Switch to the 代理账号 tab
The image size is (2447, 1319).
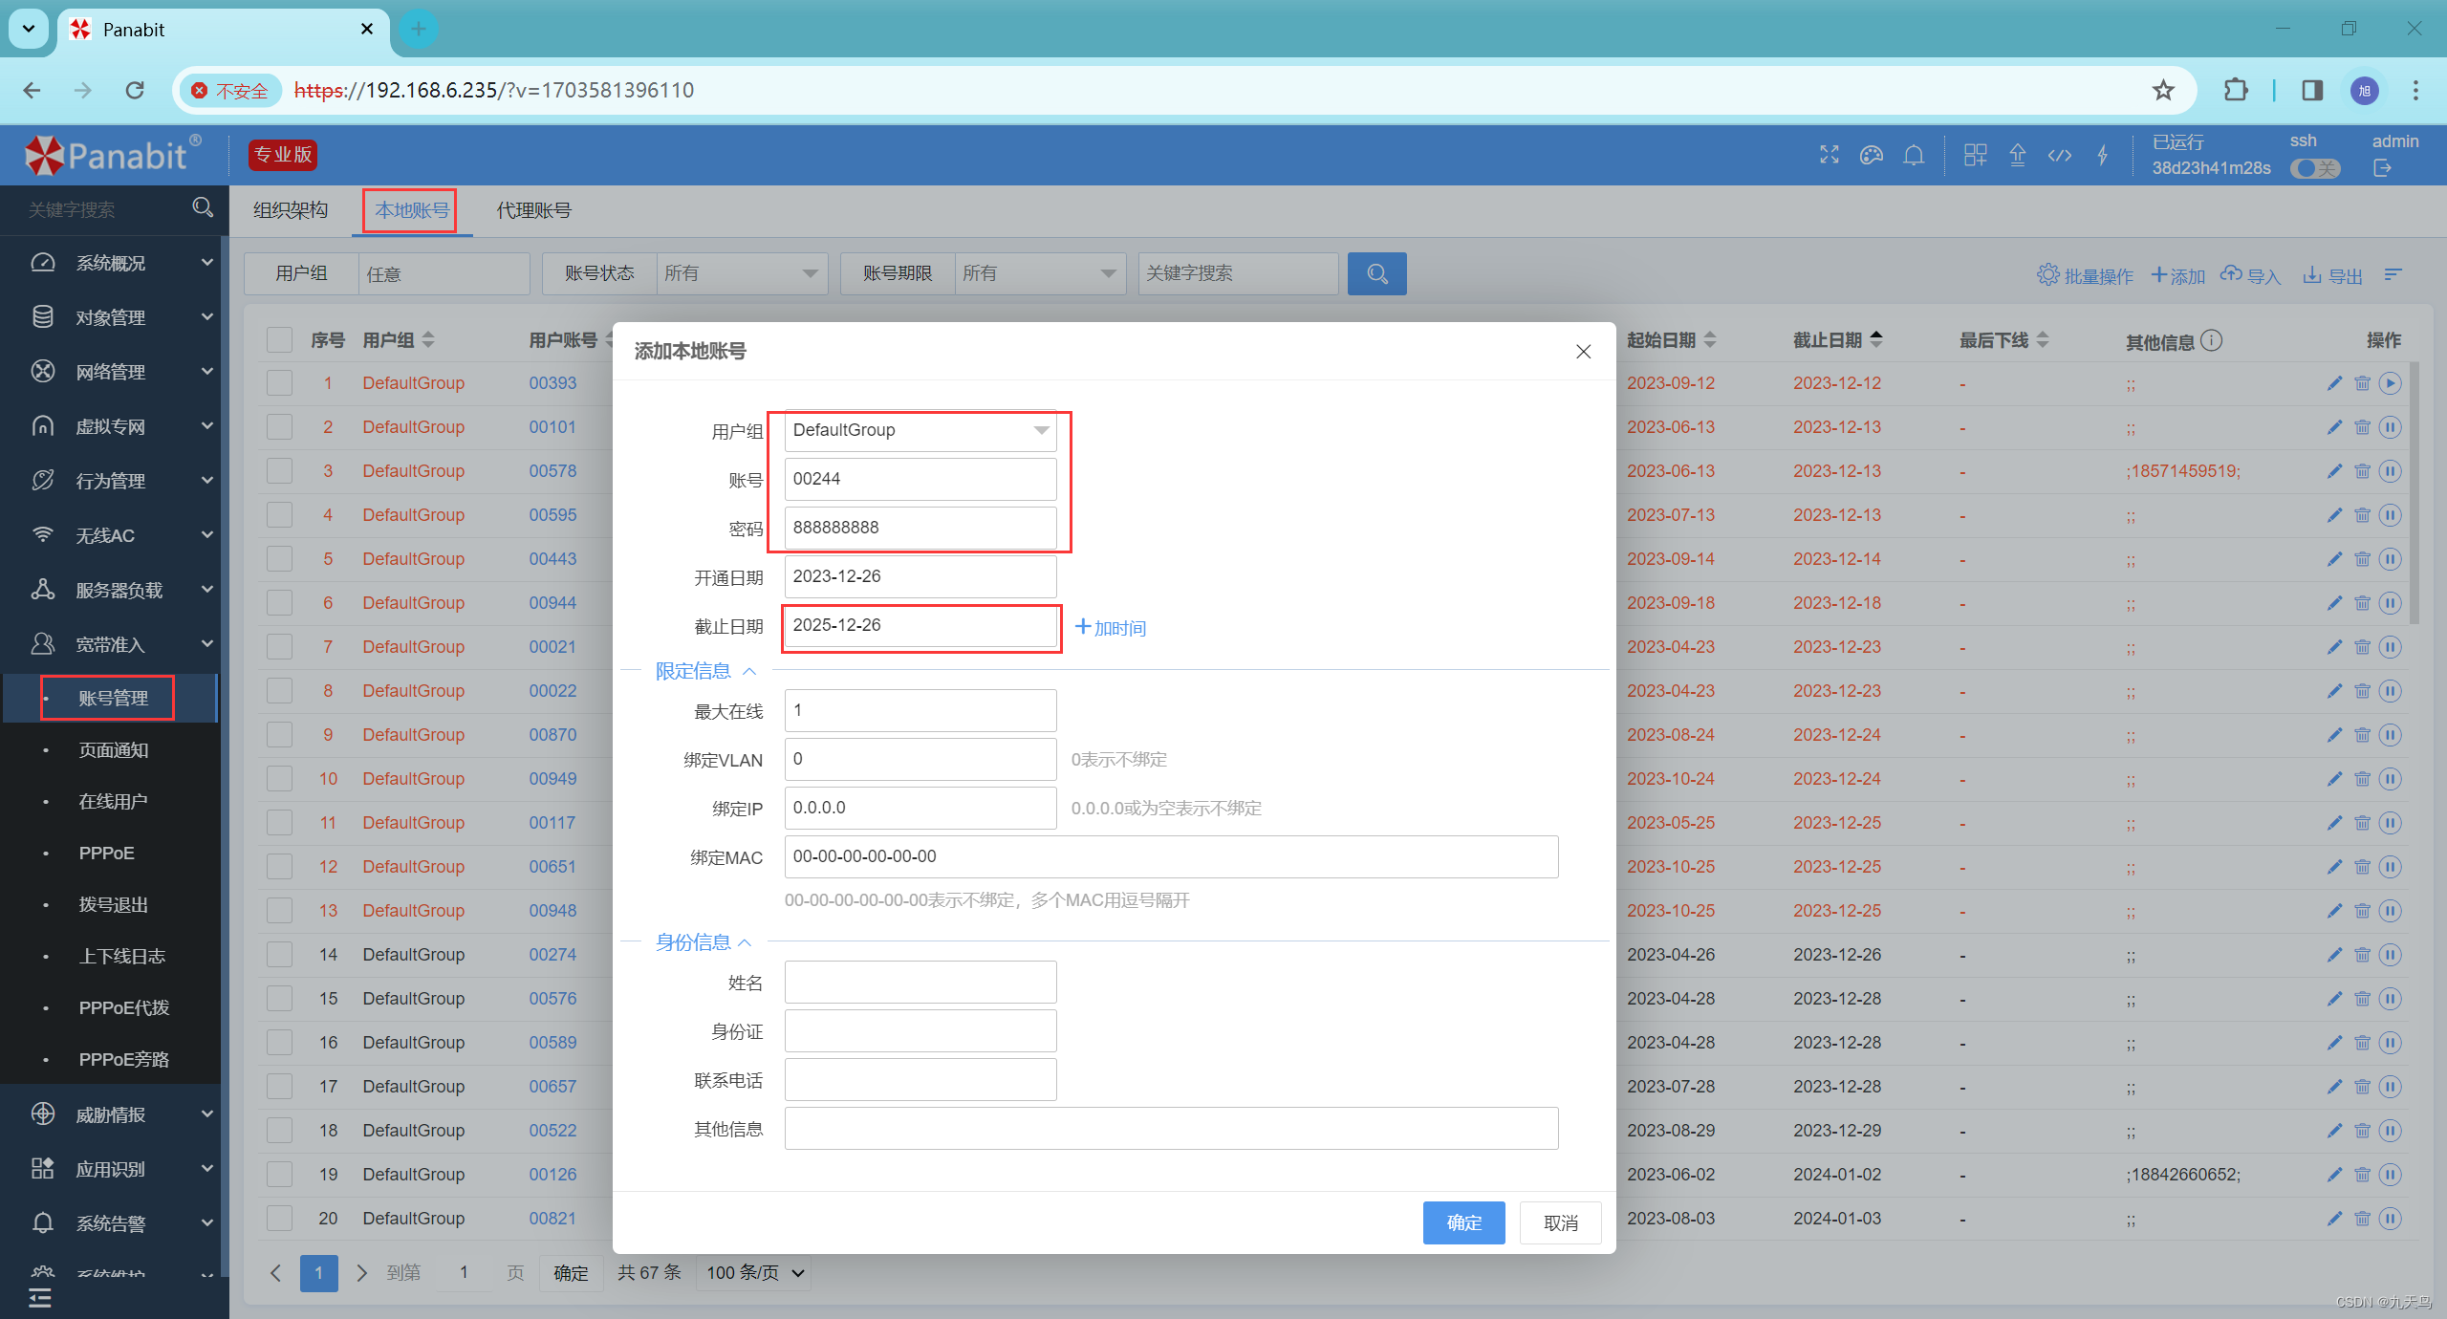[x=533, y=210]
